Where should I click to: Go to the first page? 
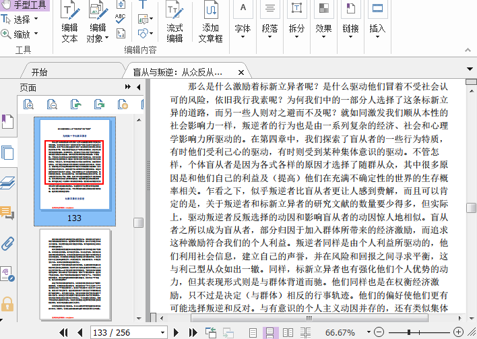pyautogui.click(x=63, y=332)
